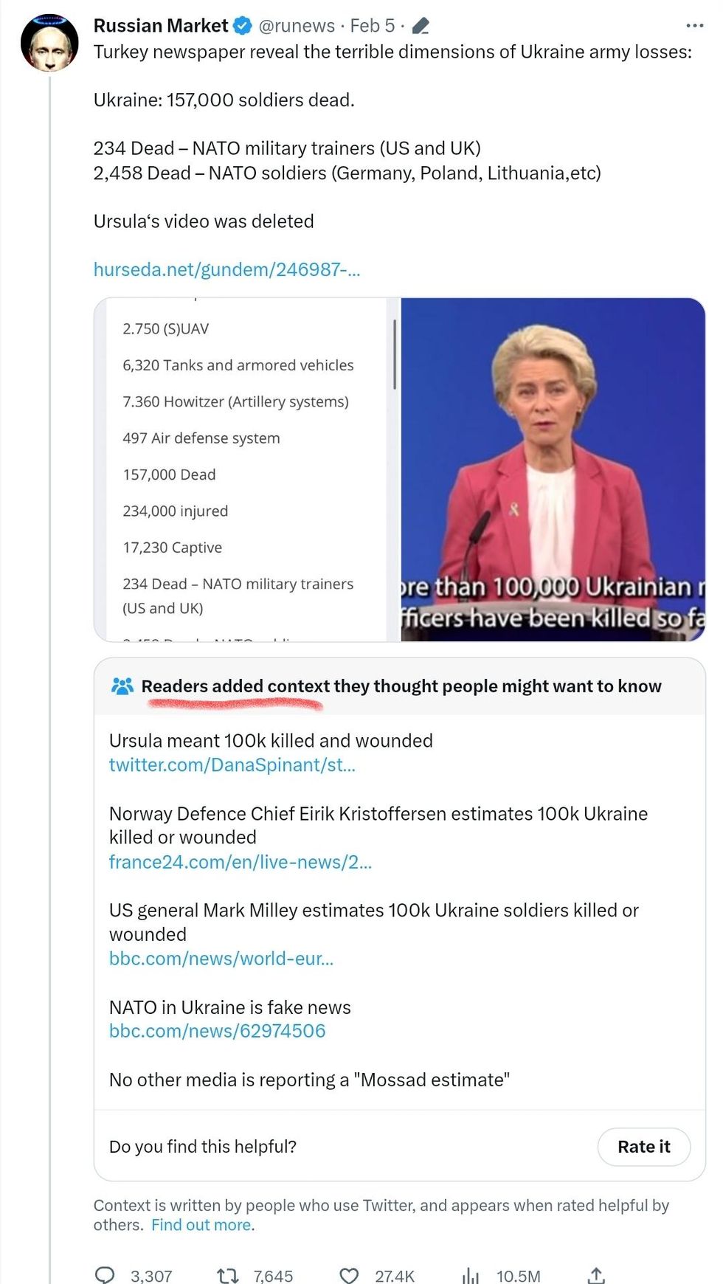Click the @runews username

click(x=298, y=24)
